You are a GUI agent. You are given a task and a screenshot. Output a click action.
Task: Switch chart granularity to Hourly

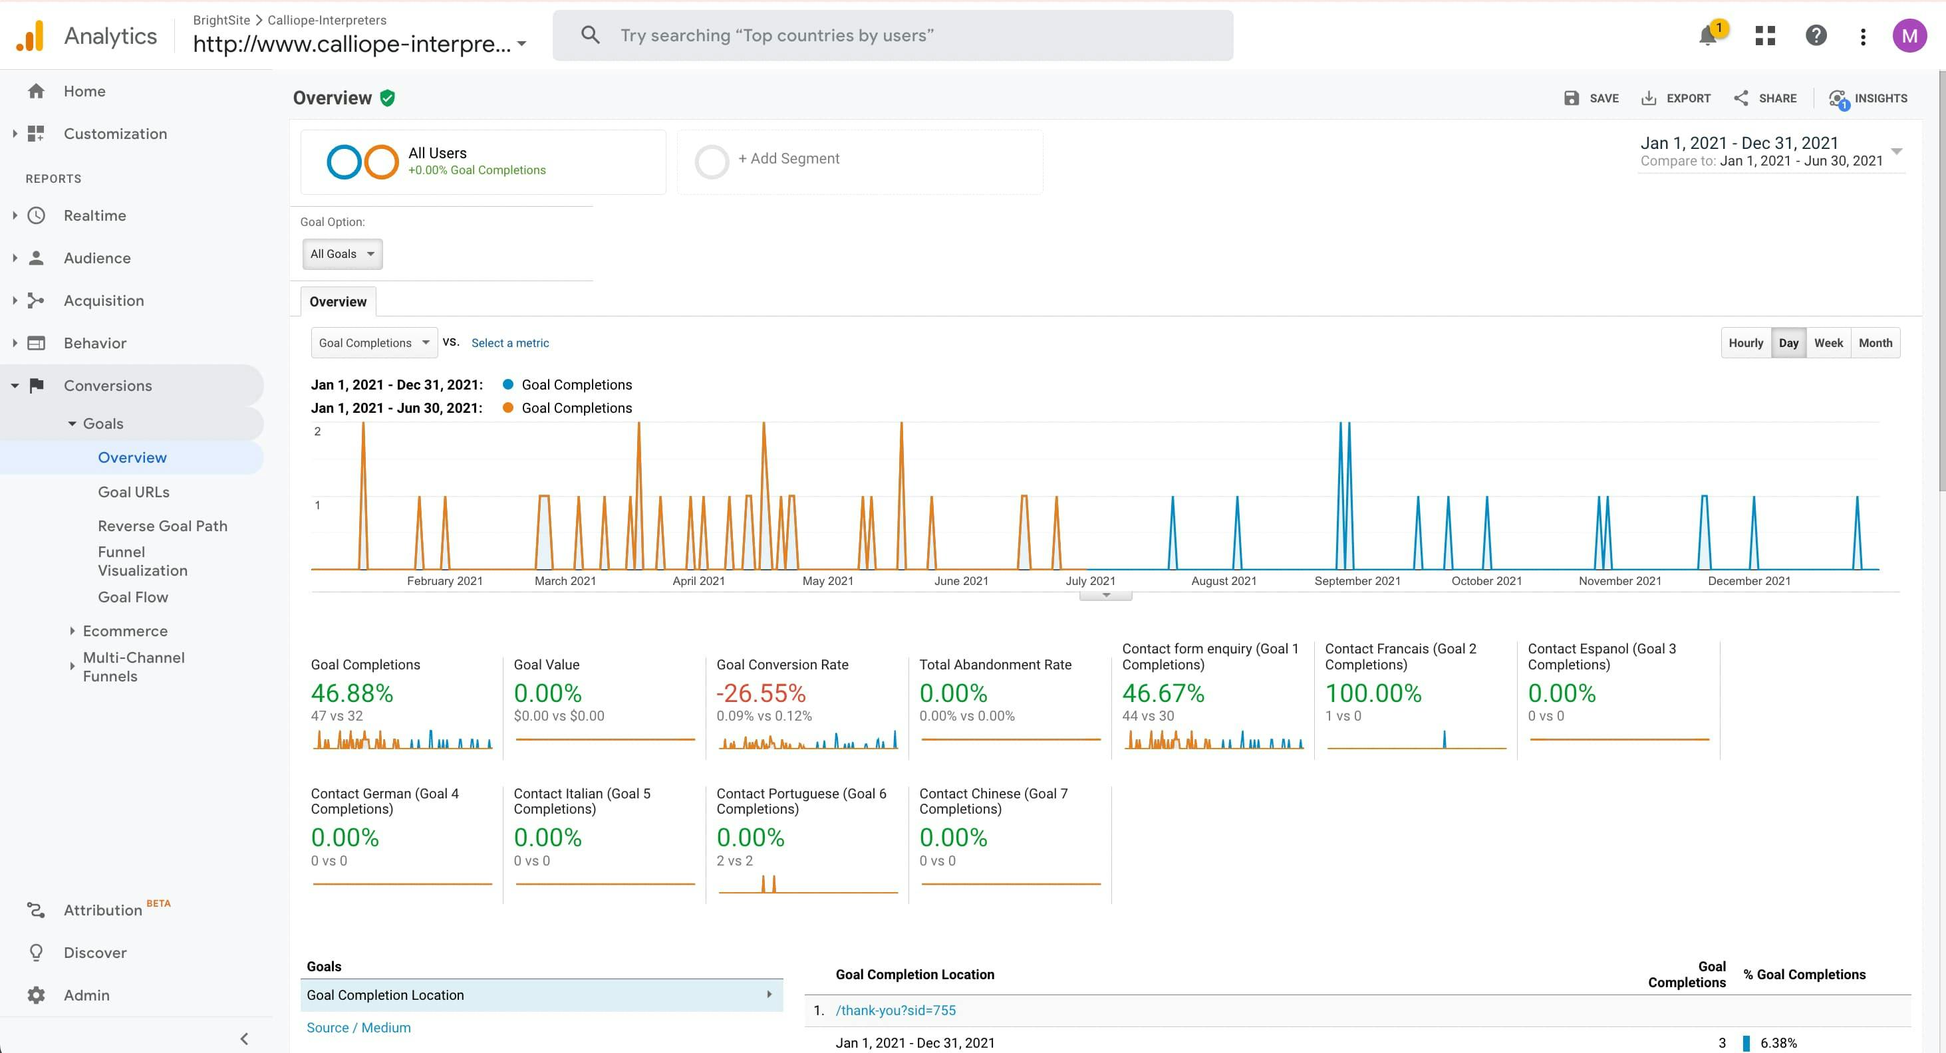point(1746,343)
